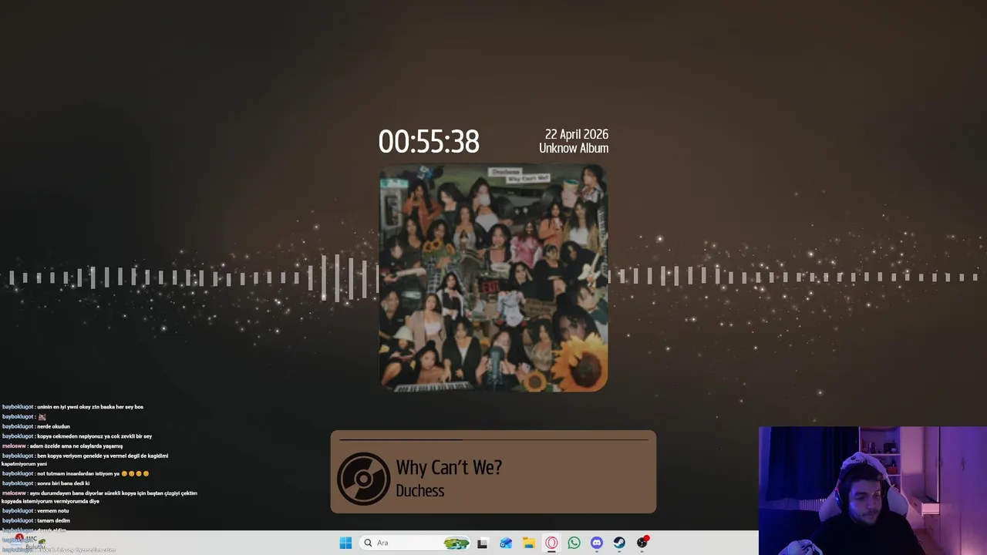Image resolution: width=987 pixels, height=555 pixels.
Task: Launch Outlook from the taskbar
Action: pos(506,543)
